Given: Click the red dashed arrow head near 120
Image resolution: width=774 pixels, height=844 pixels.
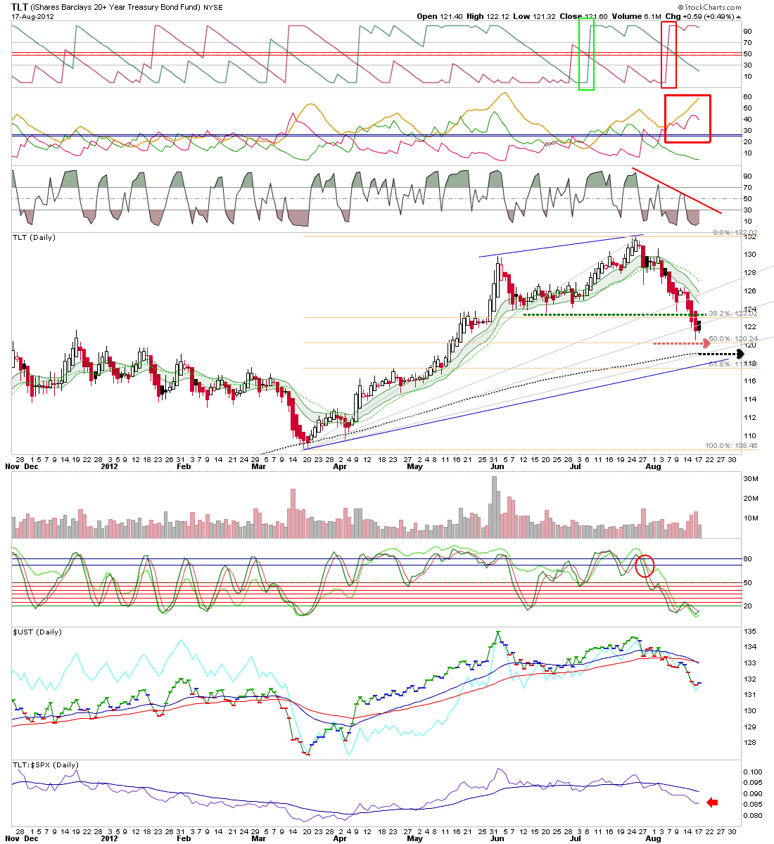Looking at the screenshot, I should [707, 343].
